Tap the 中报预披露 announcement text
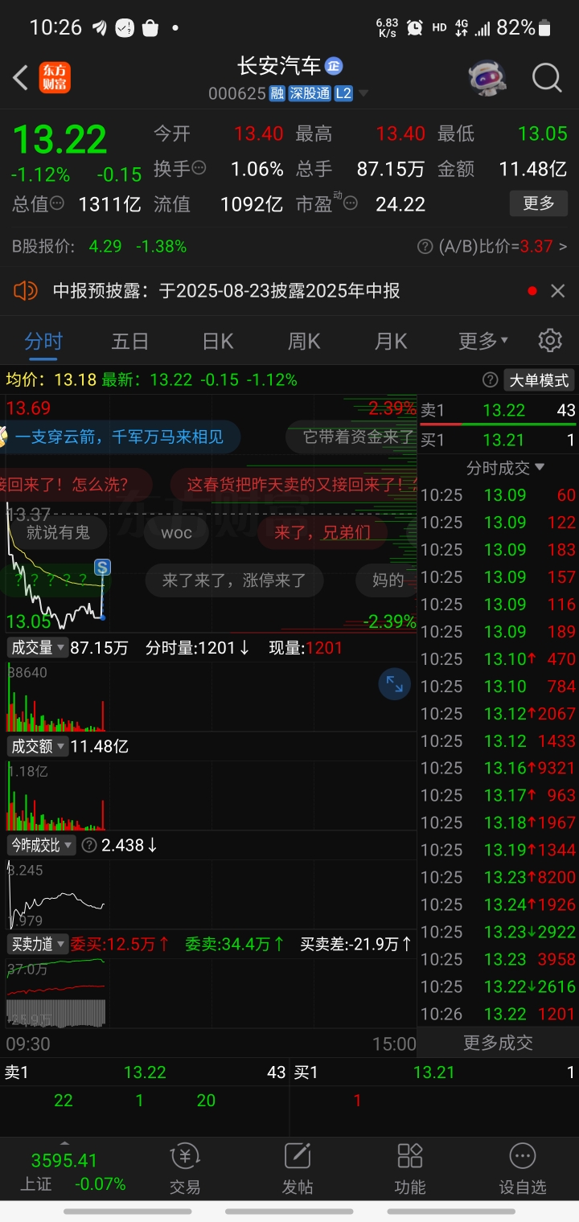 pos(226,291)
